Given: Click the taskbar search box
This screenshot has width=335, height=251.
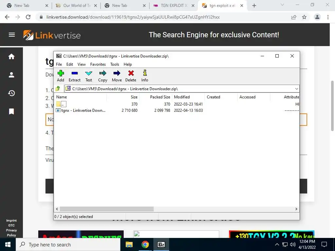Looking at the screenshot, I should [68, 244].
